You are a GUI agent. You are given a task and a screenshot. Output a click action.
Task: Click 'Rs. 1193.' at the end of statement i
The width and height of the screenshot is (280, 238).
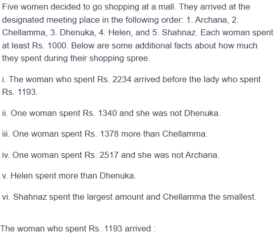tap(20, 92)
